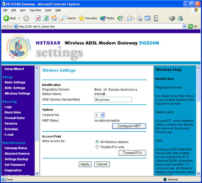Click Wireless Help scroll down arrow
202x183 pixels.
click(x=198, y=174)
